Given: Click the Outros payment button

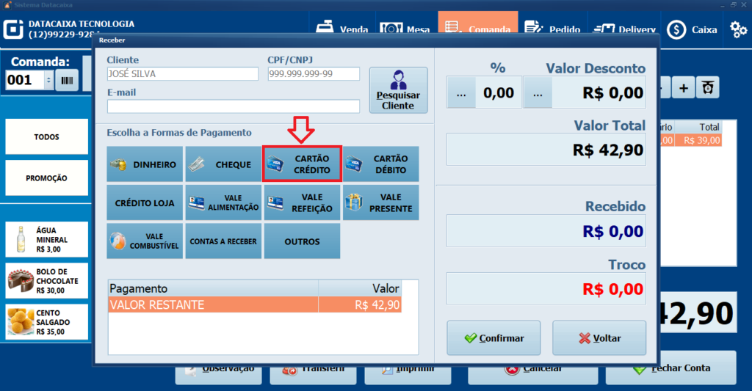Looking at the screenshot, I should pyautogui.click(x=303, y=241).
